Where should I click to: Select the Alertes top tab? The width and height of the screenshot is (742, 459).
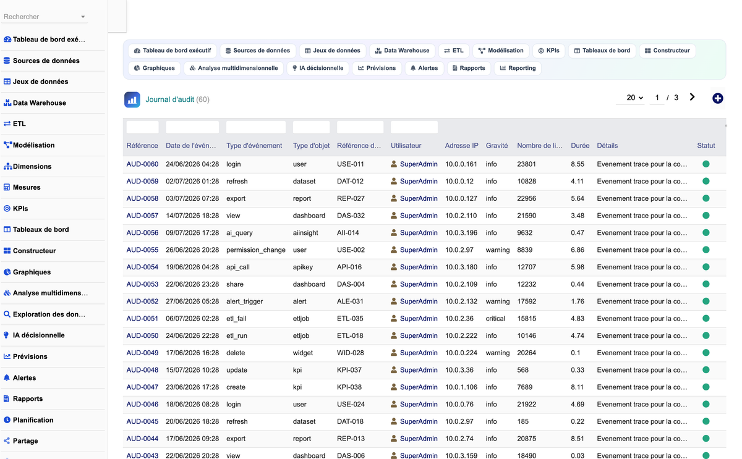424,68
